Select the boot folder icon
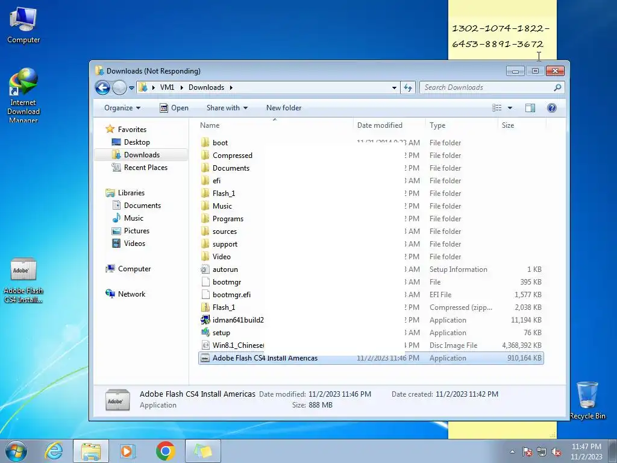The image size is (617, 463). (x=205, y=142)
